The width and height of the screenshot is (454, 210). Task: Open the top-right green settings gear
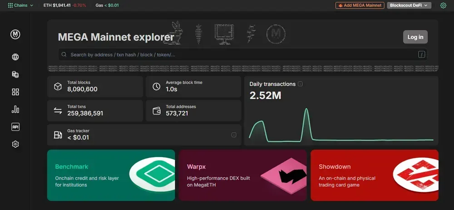(443, 5)
